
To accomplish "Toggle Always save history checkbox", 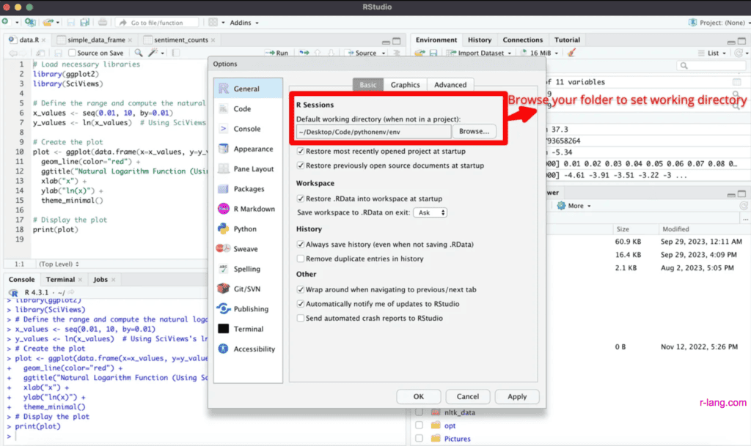I will tap(300, 245).
